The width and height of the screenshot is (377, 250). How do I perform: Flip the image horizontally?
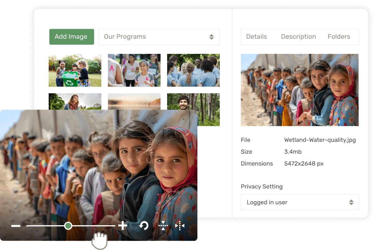(x=180, y=226)
